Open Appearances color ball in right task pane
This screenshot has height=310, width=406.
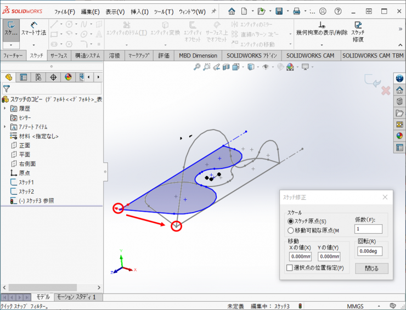[399, 136]
